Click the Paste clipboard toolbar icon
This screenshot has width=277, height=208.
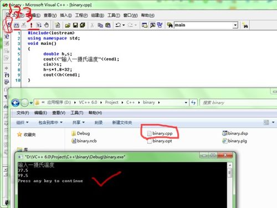click(x=108, y=25)
